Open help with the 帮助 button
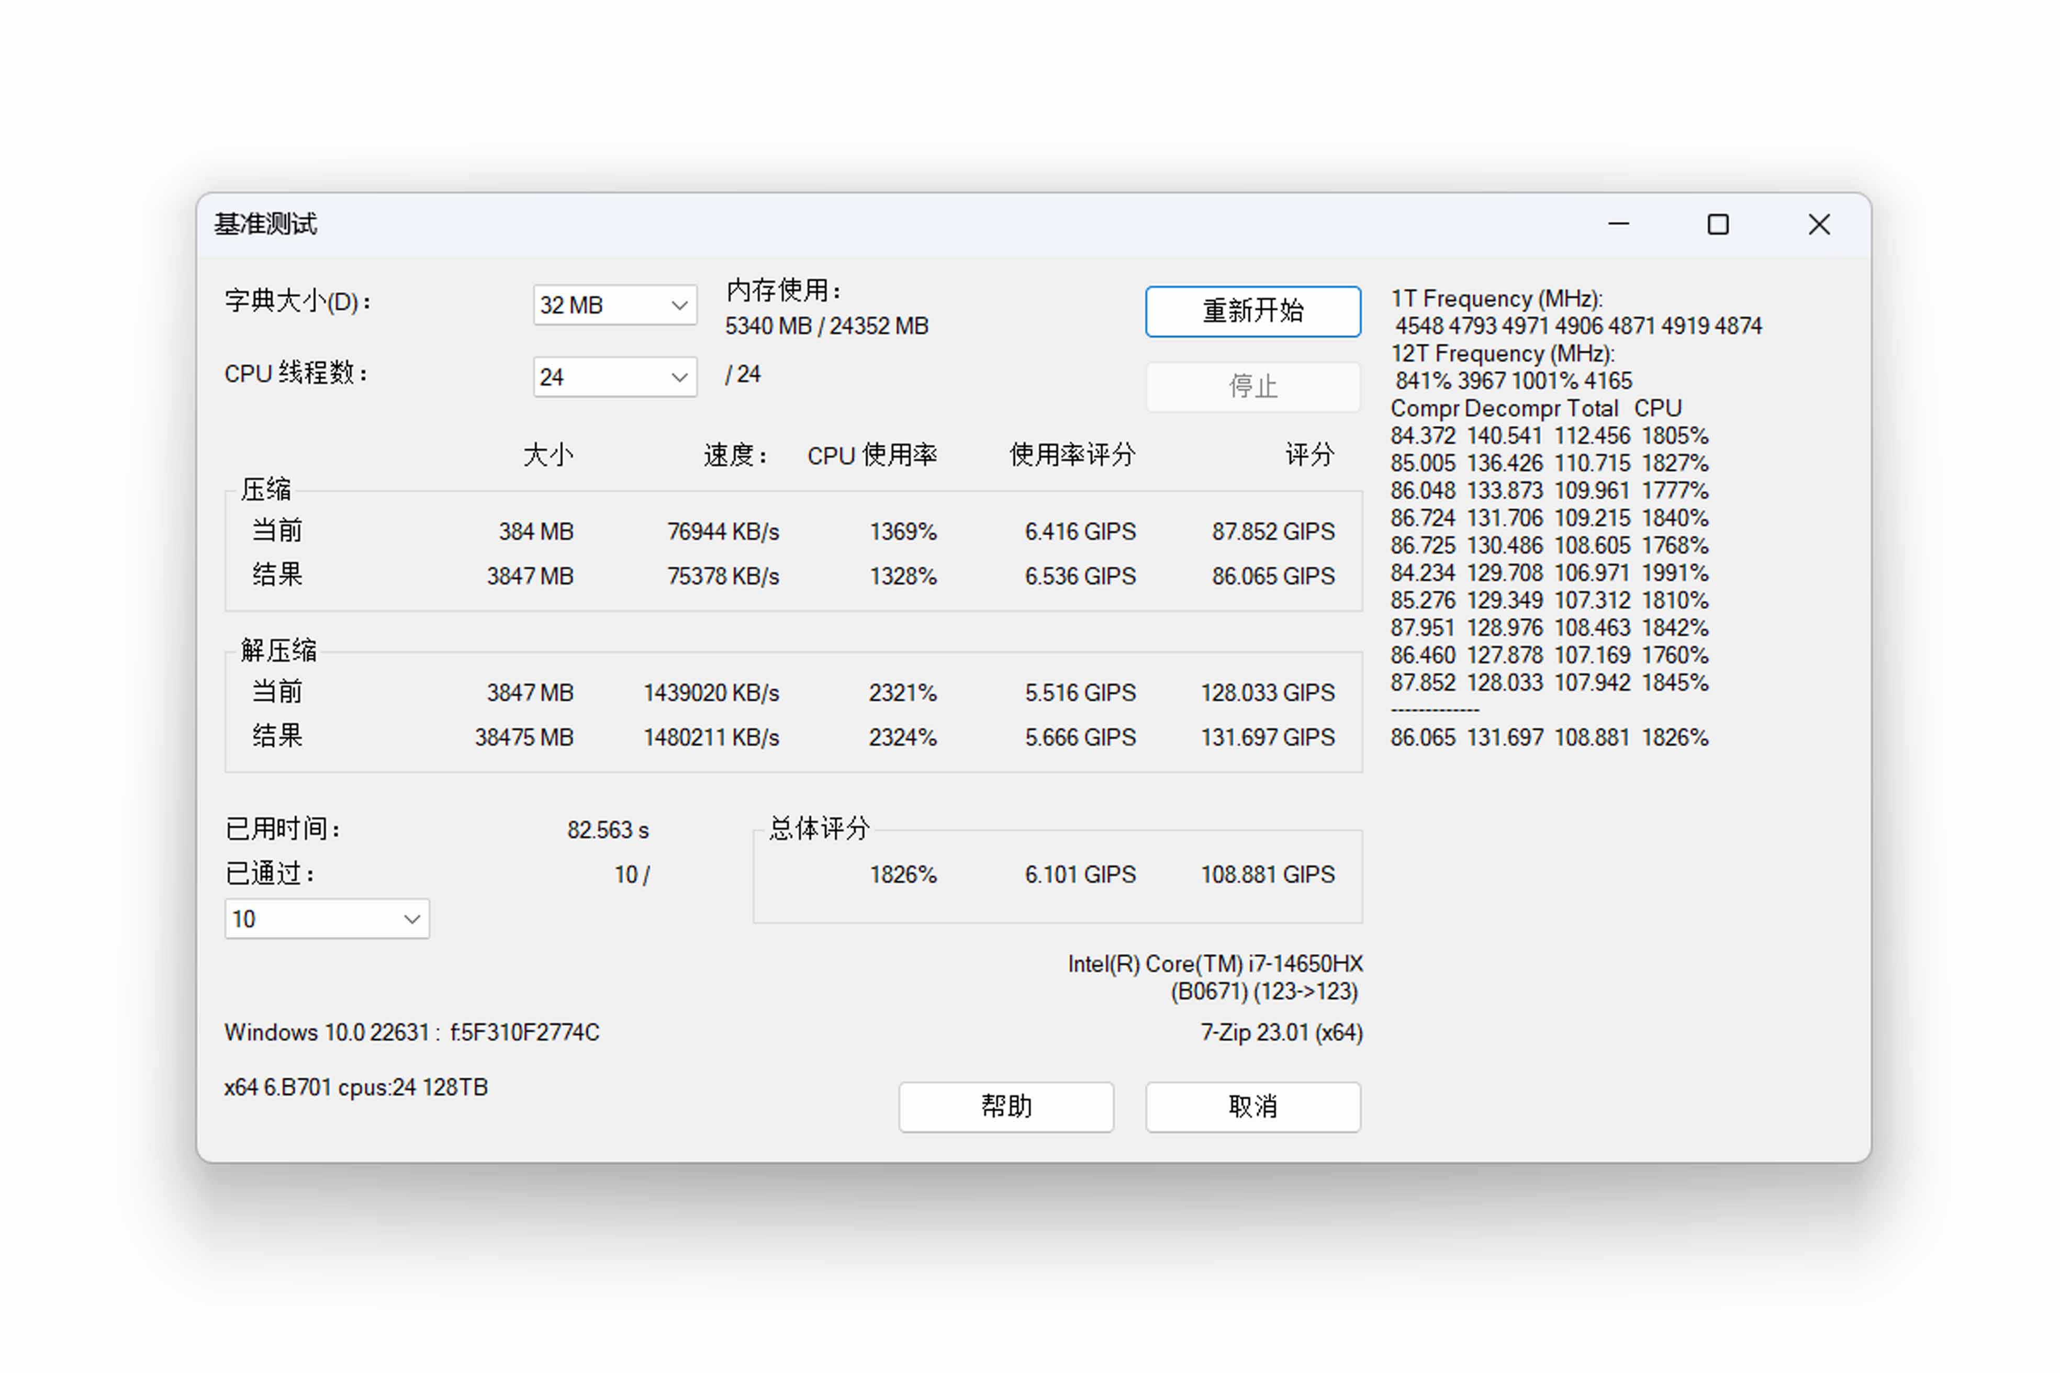This screenshot has width=2060, height=1373. (1005, 1107)
